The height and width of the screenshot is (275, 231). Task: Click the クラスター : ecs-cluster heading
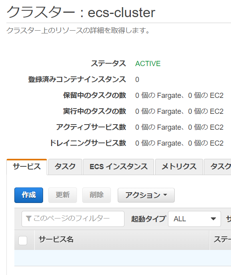[81, 12]
